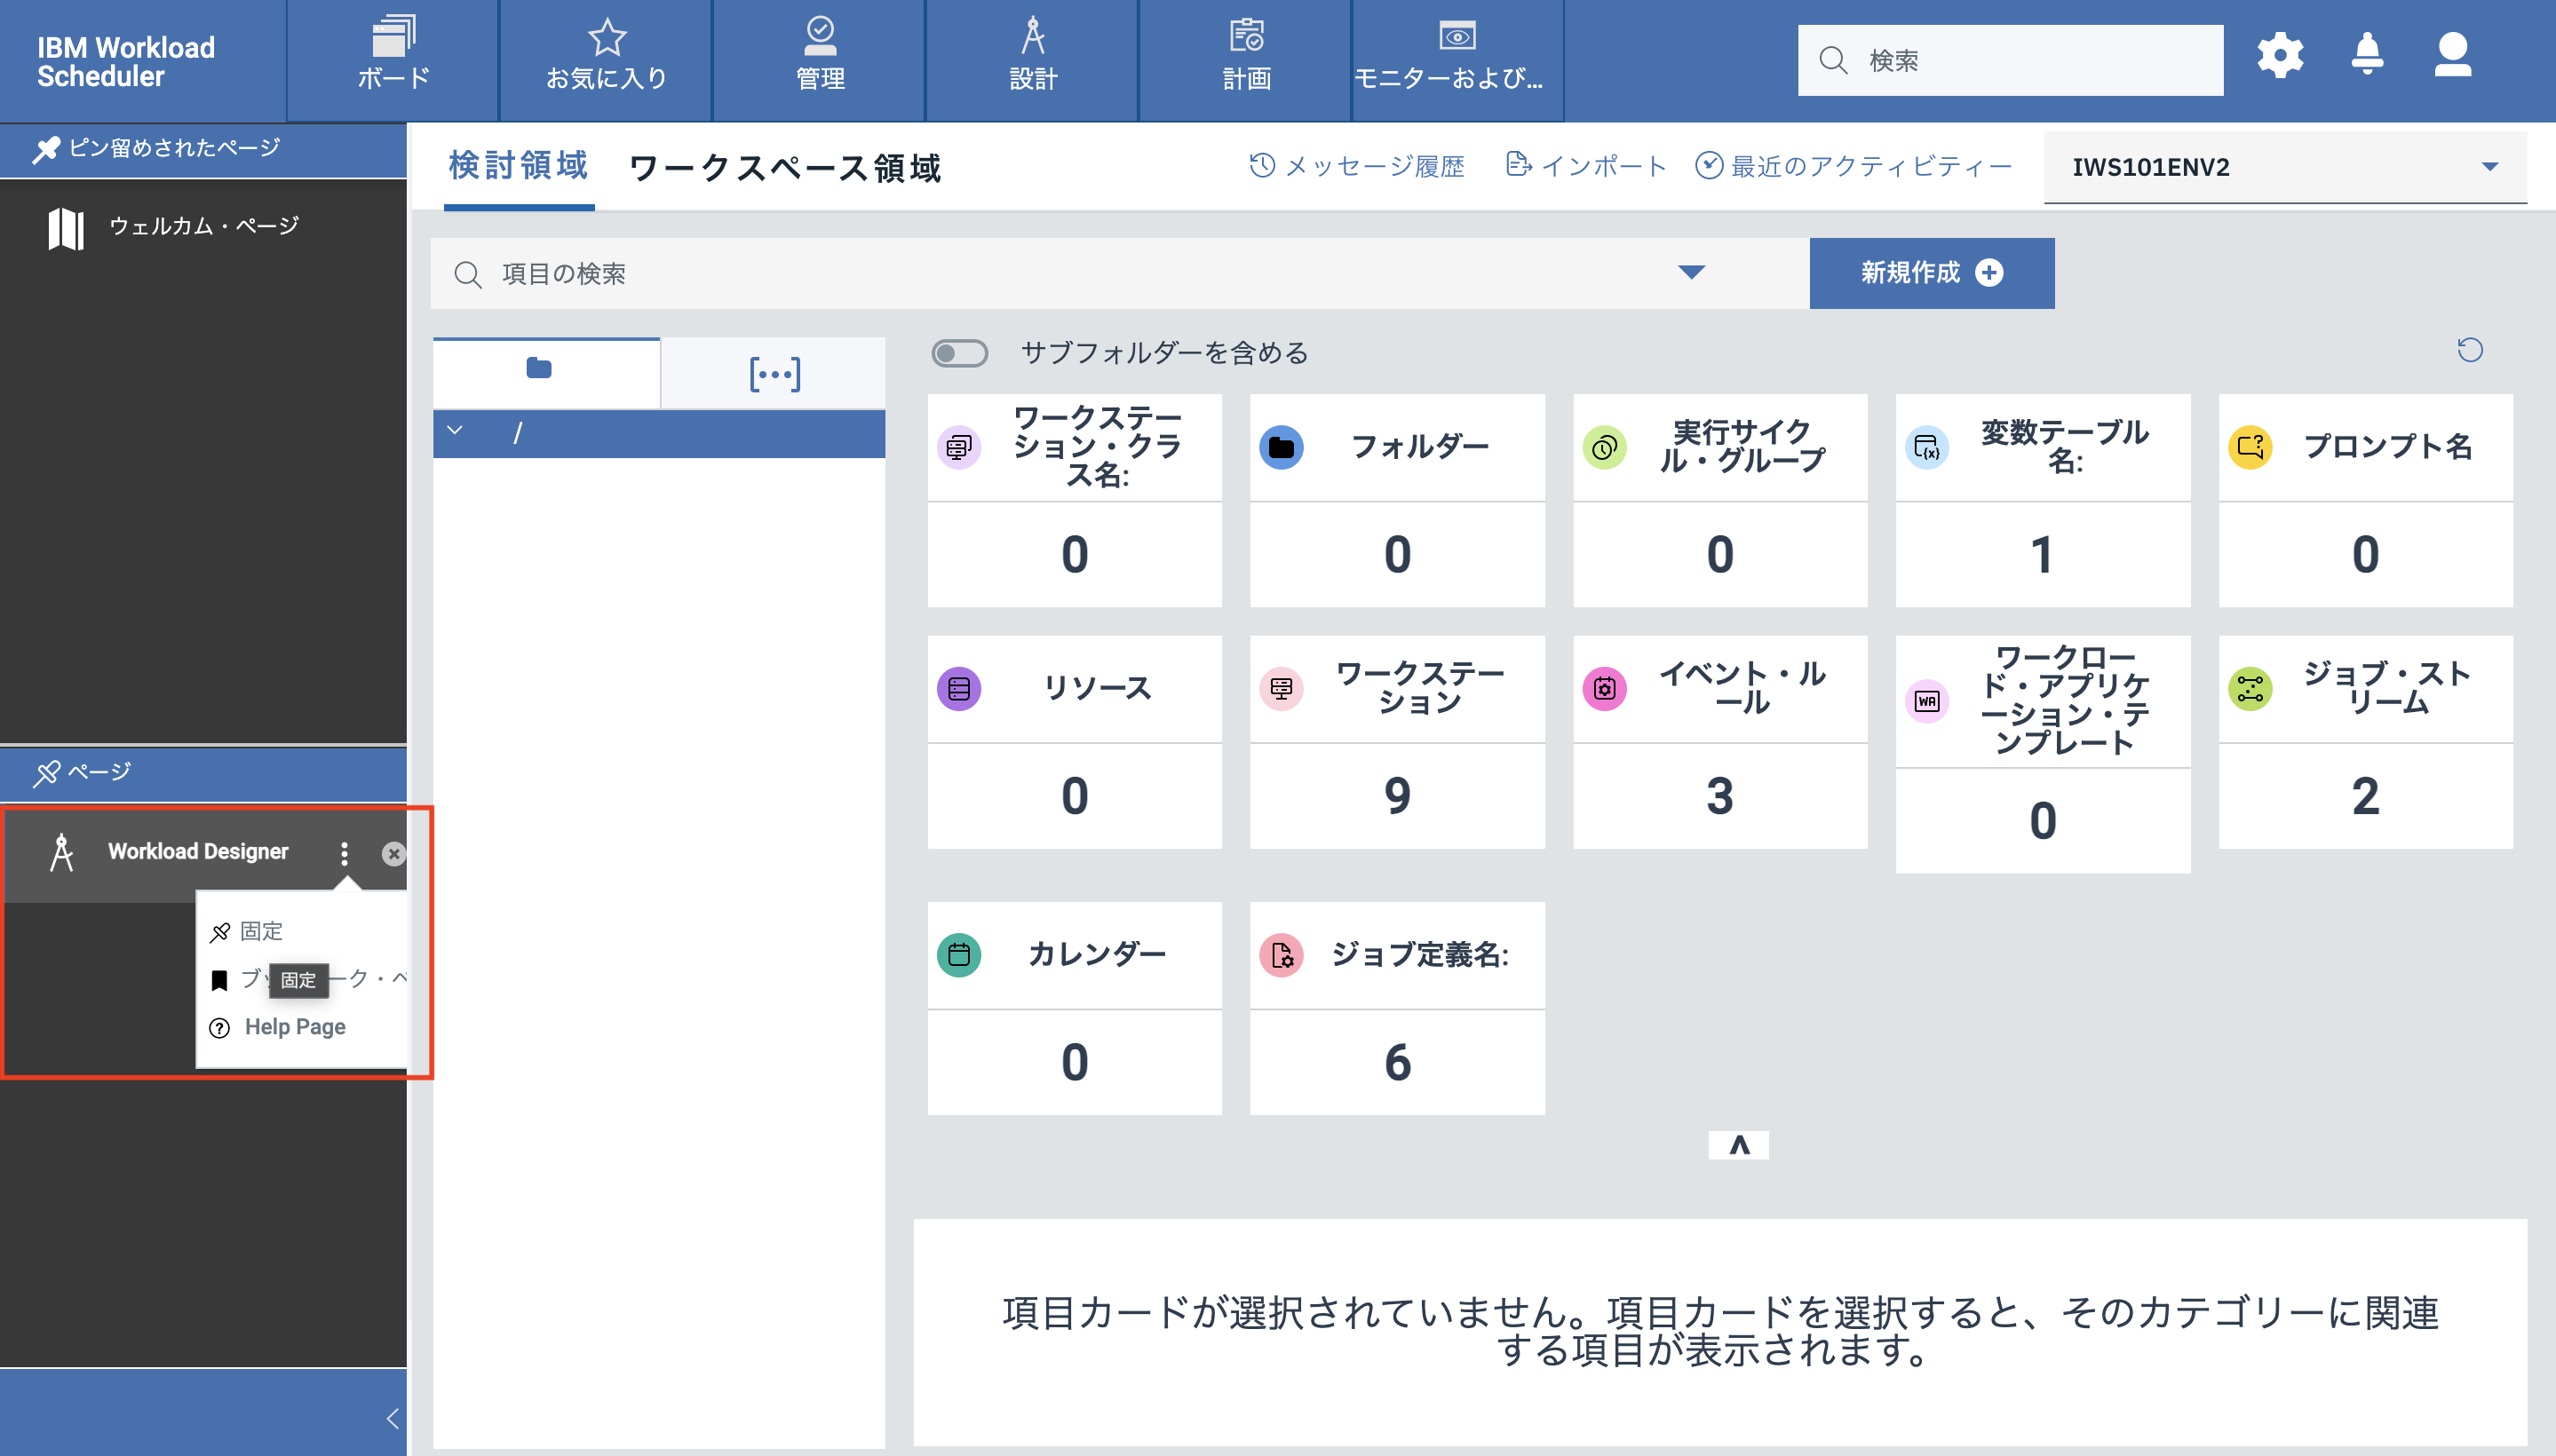Check notifications via the bell icon
This screenshot has width=2556, height=1456.
click(2366, 56)
